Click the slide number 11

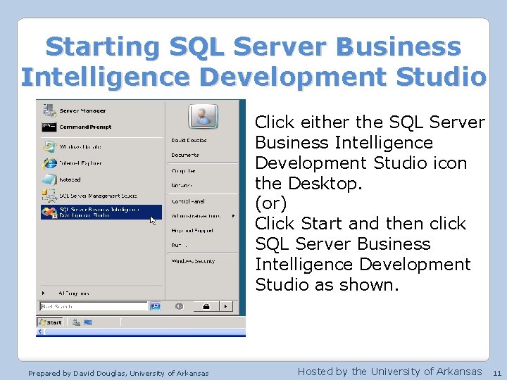[497, 373]
